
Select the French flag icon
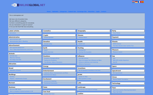click(139, 2)
